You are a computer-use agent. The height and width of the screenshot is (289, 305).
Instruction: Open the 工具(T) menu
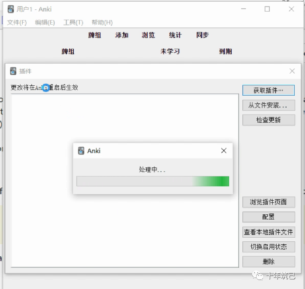(73, 22)
